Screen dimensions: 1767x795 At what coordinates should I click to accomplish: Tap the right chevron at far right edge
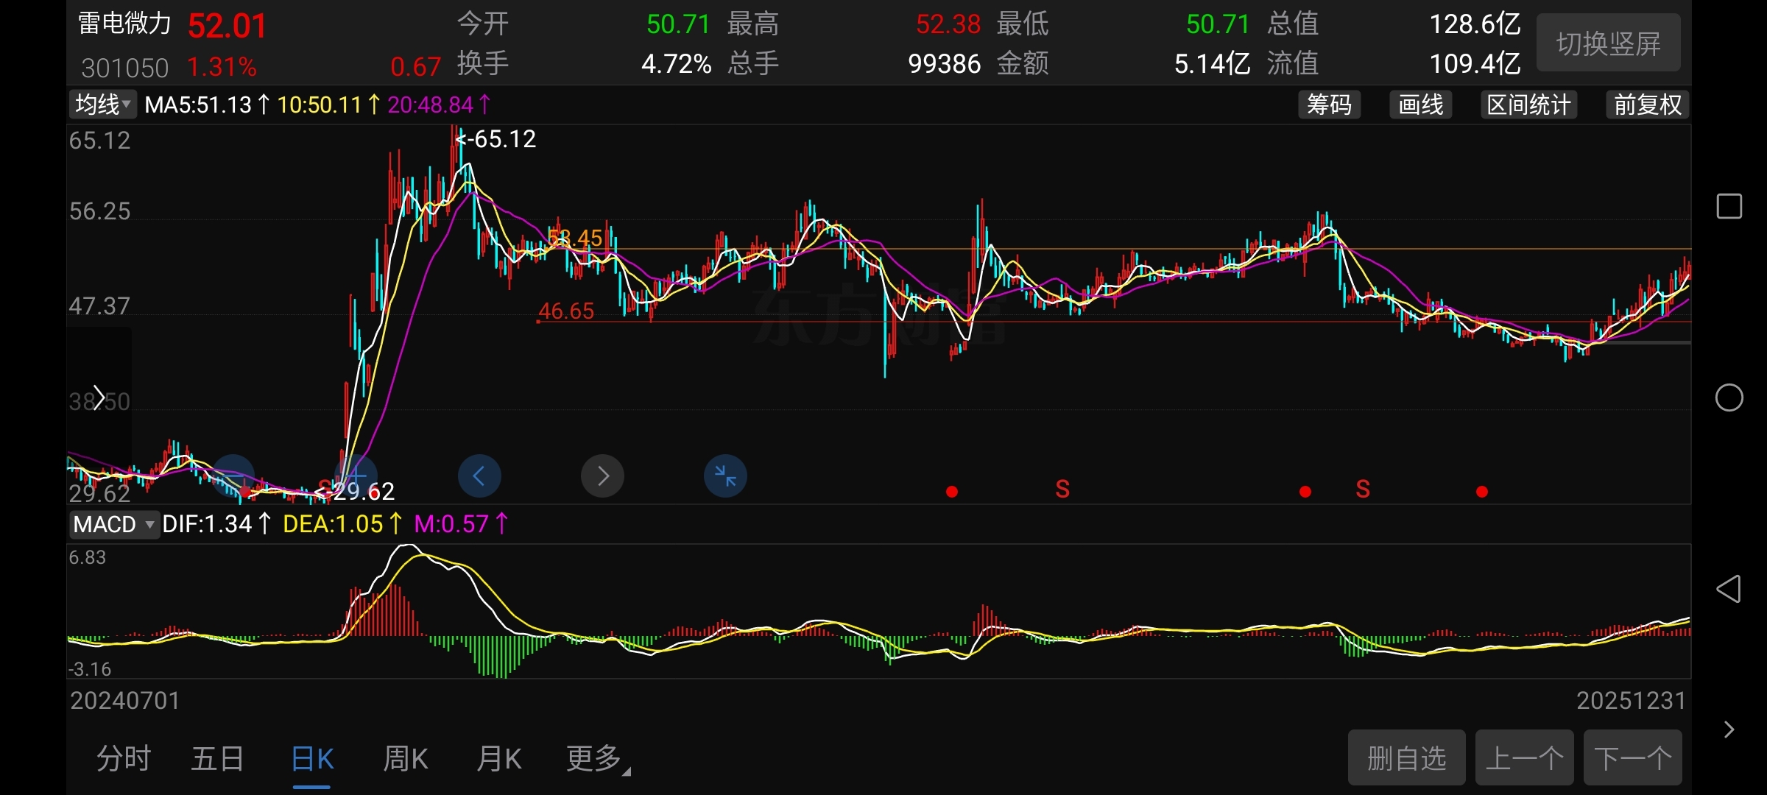point(1729,729)
